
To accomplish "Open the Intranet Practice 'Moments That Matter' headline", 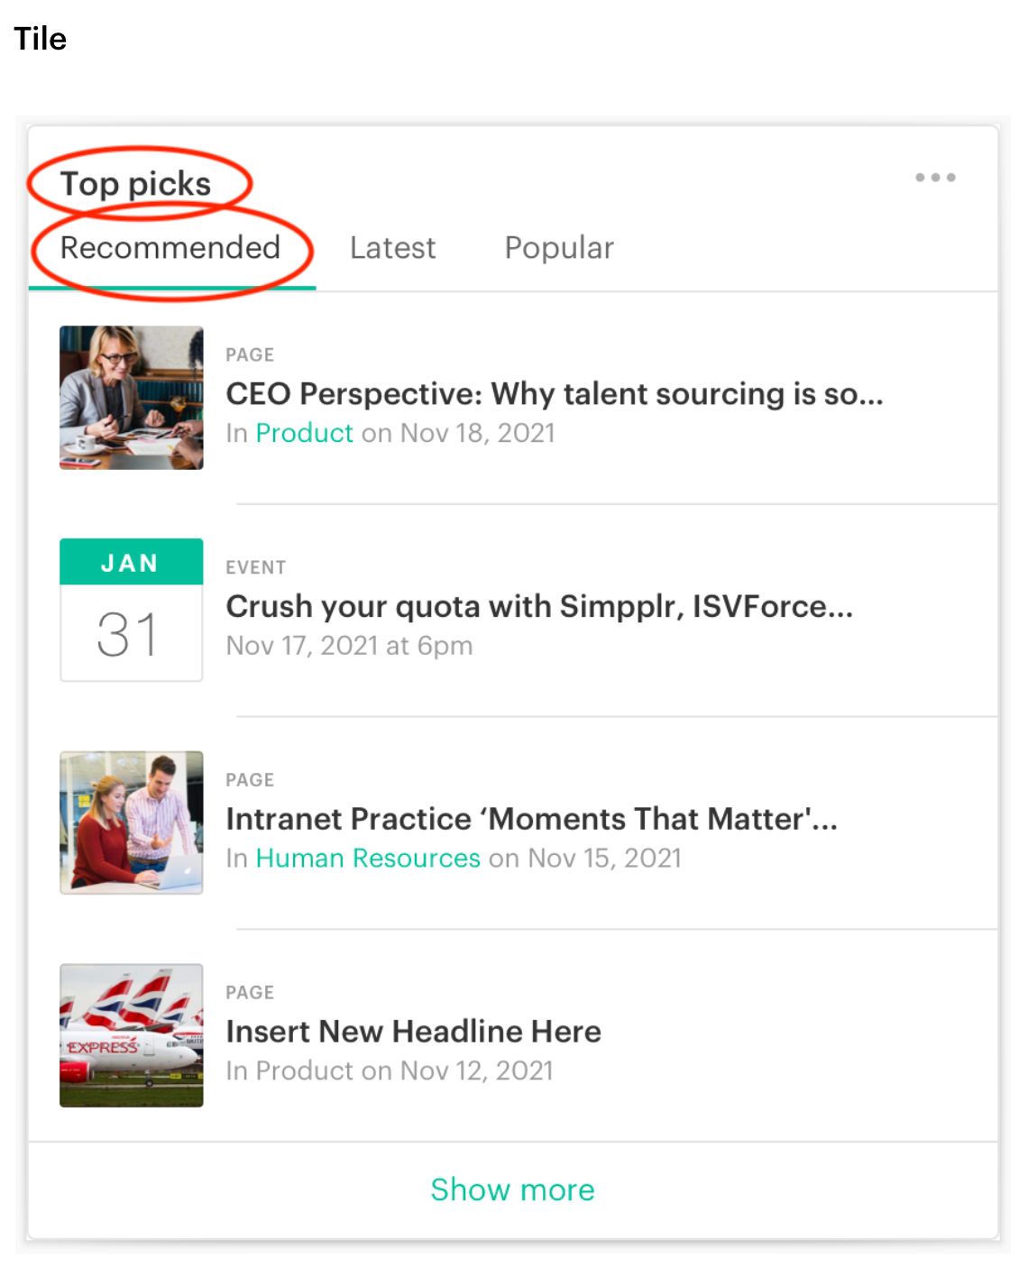I will pyautogui.click(x=532, y=819).
